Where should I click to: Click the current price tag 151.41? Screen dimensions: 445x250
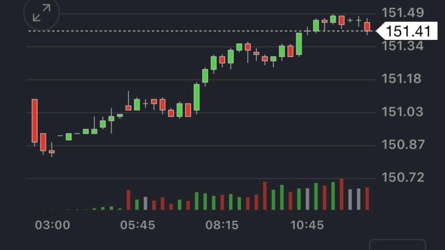coord(408,31)
